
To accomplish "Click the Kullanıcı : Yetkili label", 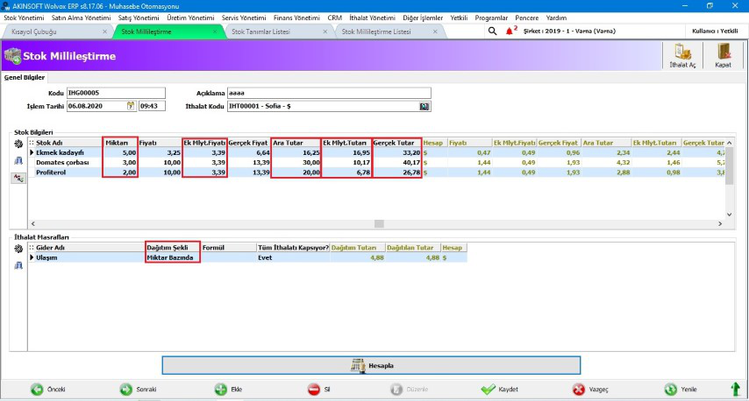I will 715,31.
